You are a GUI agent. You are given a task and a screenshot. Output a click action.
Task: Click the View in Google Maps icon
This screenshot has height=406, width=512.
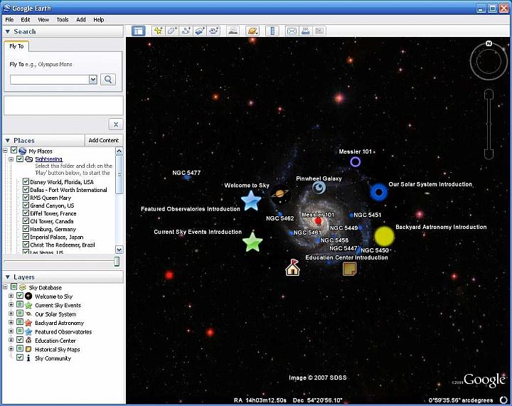click(319, 31)
